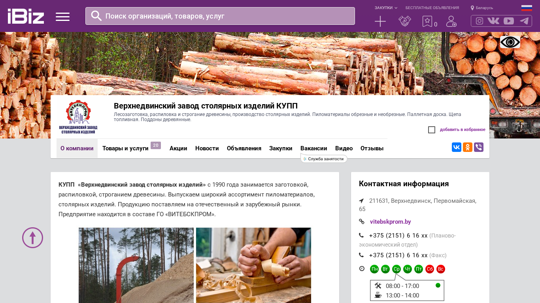Viewport: 540px width, 303px height.
Task: Click the search magnifier icon
Action: [x=96, y=16]
